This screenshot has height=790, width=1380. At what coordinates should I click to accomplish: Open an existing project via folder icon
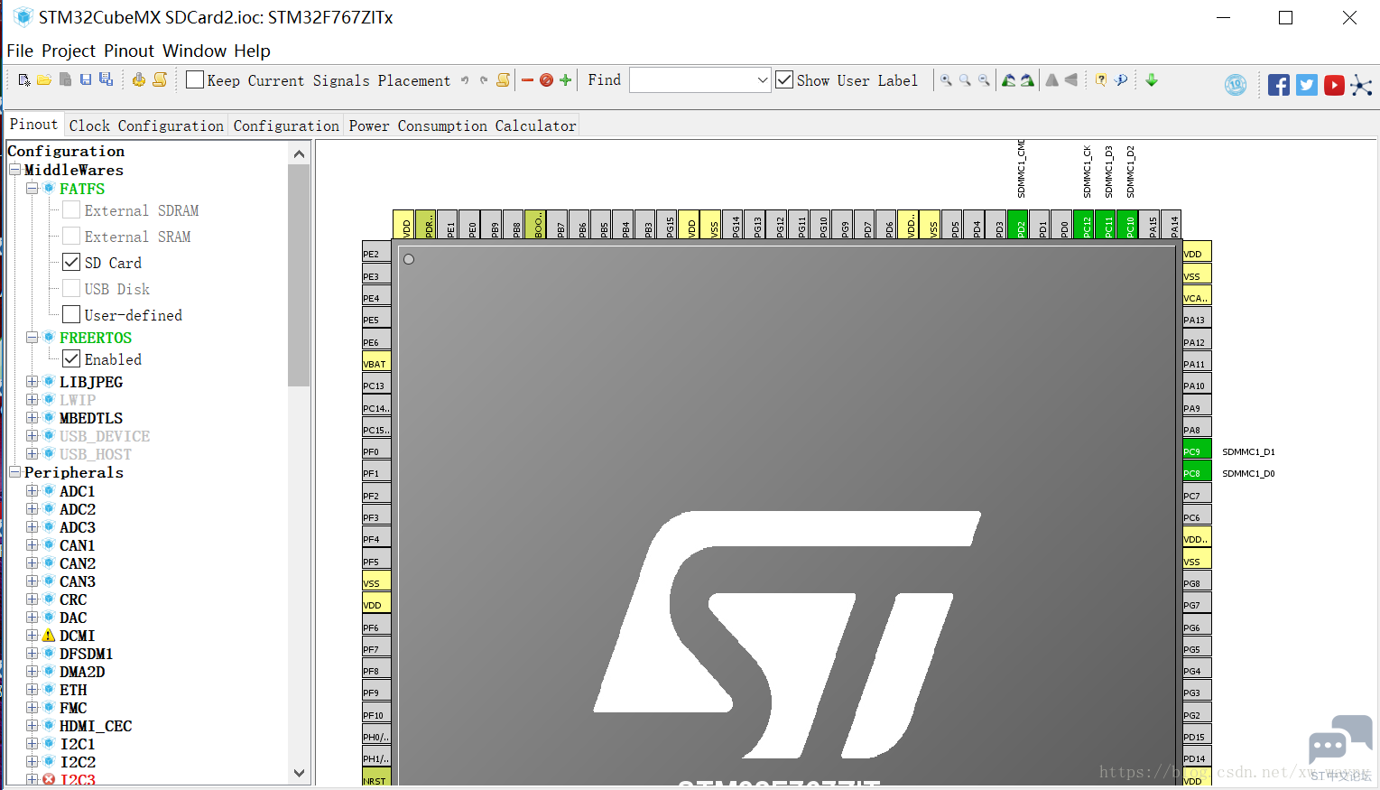click(44, 80)
